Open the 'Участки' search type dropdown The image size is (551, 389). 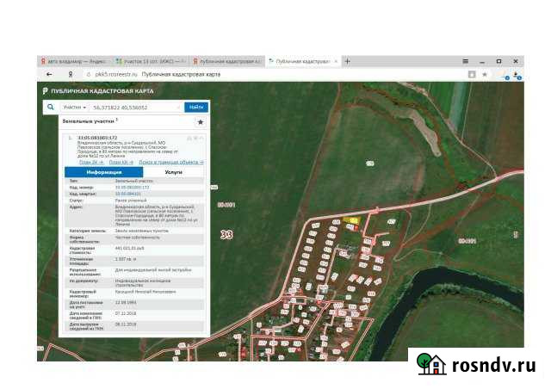[x=75, y=108]
